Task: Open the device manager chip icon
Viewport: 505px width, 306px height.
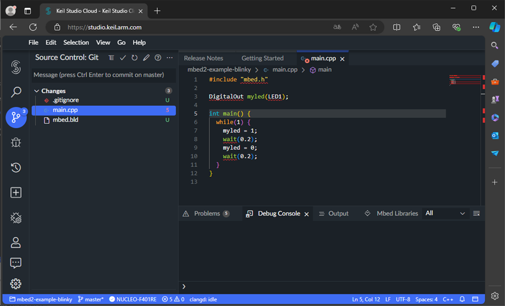Action: (x=16, y=218)
